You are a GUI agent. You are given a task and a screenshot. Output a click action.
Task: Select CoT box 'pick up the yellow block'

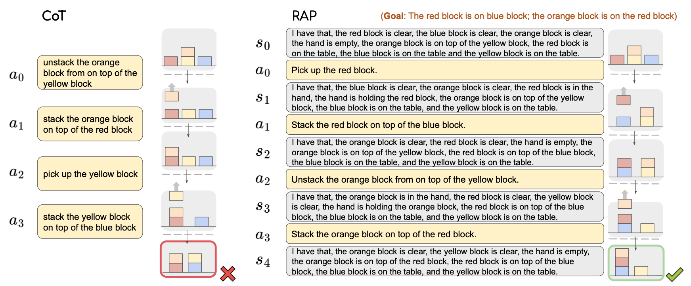point(90,174)
